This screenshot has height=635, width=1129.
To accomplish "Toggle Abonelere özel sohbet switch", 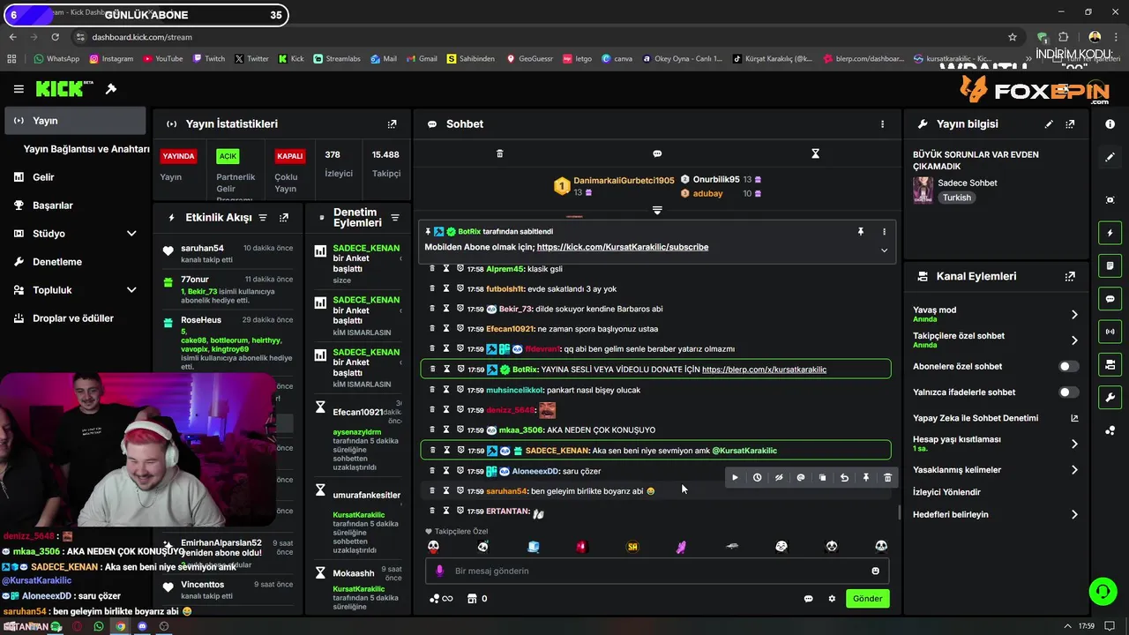I will (x=1068, y=366).
